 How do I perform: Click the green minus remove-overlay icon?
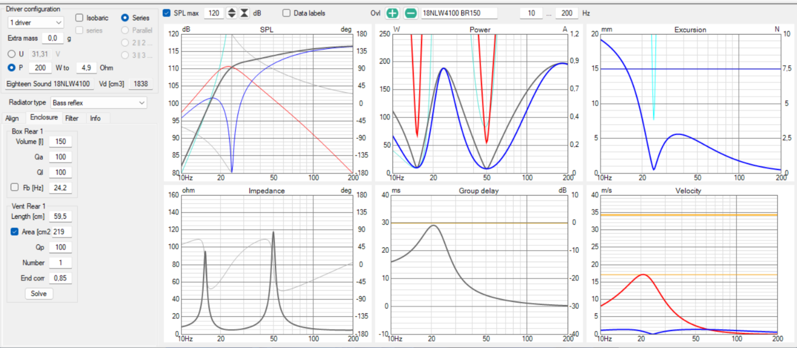(410, 13)
